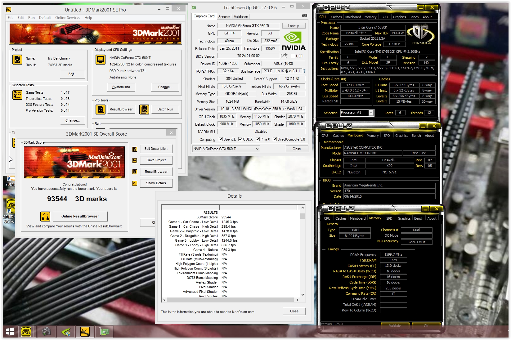Click Change... button under Selected Tests

[x=72, y=121]
